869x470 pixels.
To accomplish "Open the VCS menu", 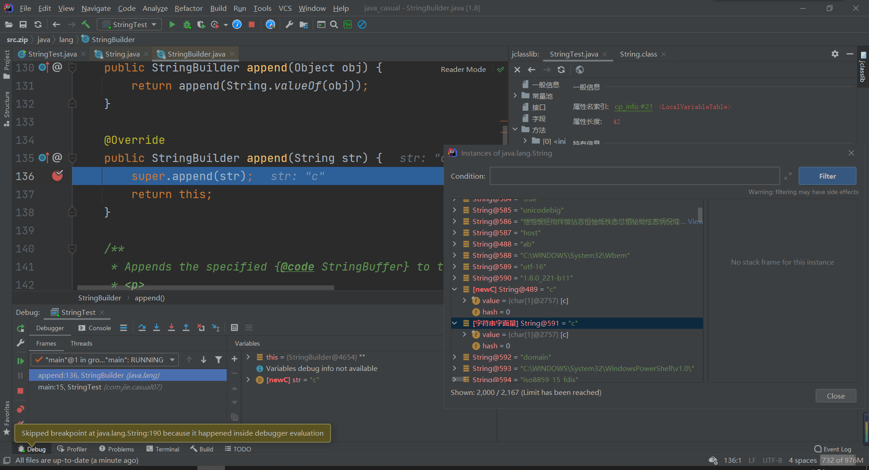I will pos(285,8).
